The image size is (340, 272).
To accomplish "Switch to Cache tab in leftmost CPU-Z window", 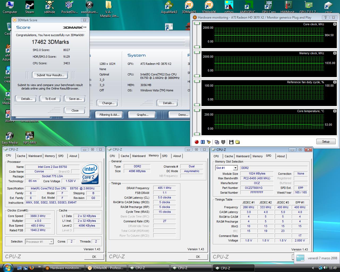I will coord(21,156).
